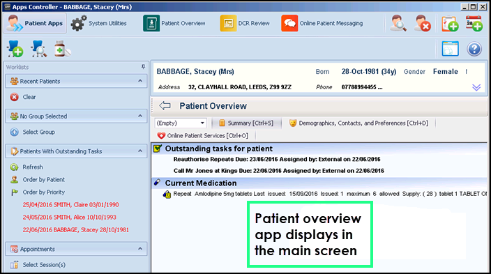Click Outstanding tasks for patient header
The height and width of the screenshot is (274, 491).
[218, 149]
